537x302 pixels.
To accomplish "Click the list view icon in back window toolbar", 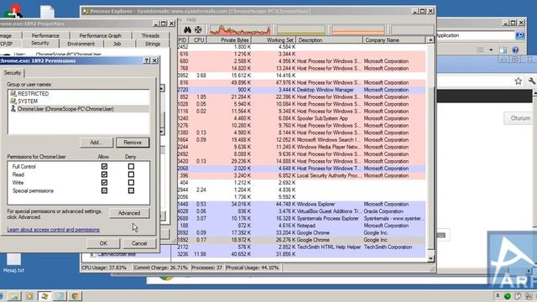I will point(481,50).
